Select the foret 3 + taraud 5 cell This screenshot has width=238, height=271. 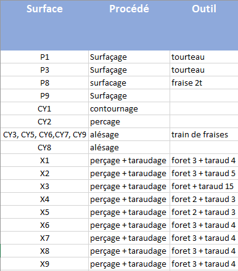(204, 173)
